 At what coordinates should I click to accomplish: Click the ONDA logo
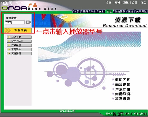[15, 8]
